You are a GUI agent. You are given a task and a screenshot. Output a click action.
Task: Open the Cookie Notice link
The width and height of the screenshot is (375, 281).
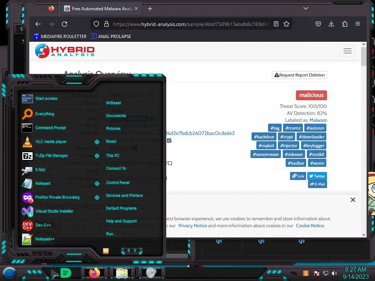[x=310, y=225]
